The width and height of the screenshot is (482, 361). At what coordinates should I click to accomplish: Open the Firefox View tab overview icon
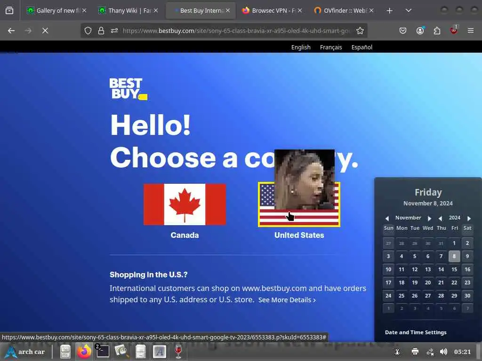pos(9,10)
